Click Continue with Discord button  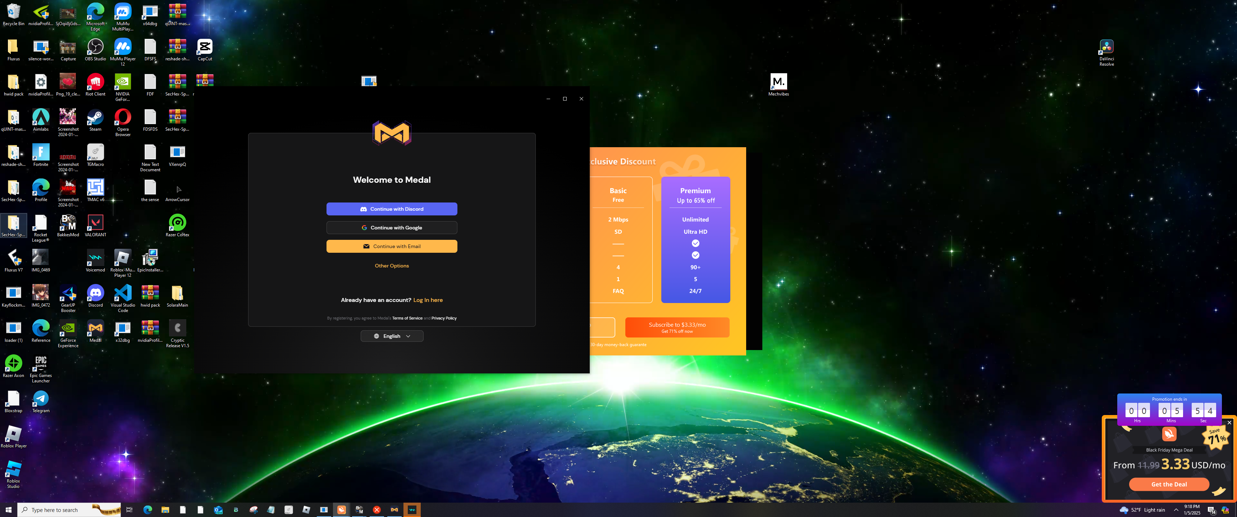(x=391, y=209)
